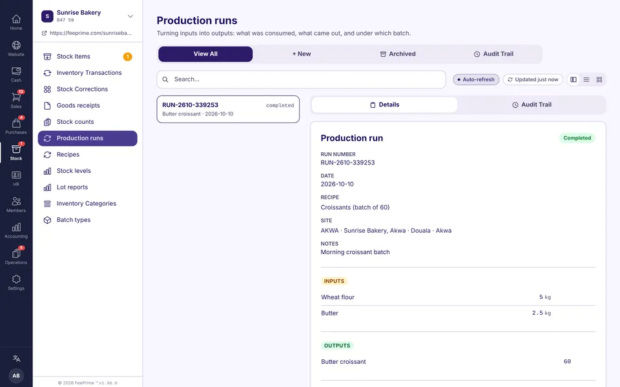Open the + New tab
The image size is (620, 387).
[302, 54]
